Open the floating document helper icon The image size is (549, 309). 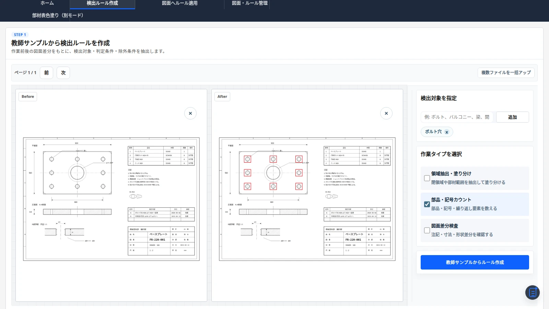(x=533, y=293)
